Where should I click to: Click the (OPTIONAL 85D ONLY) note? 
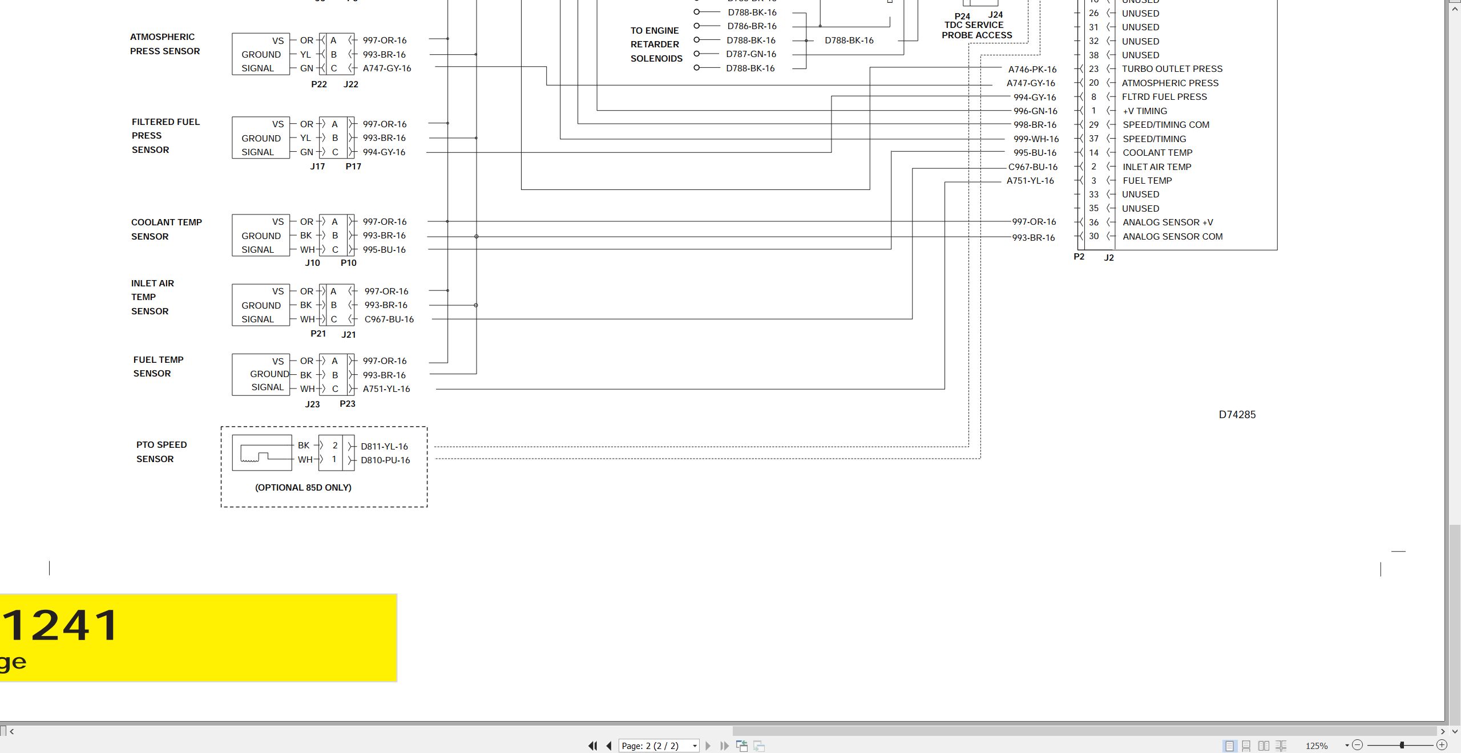pyautogui.click(x=303, y=488)
